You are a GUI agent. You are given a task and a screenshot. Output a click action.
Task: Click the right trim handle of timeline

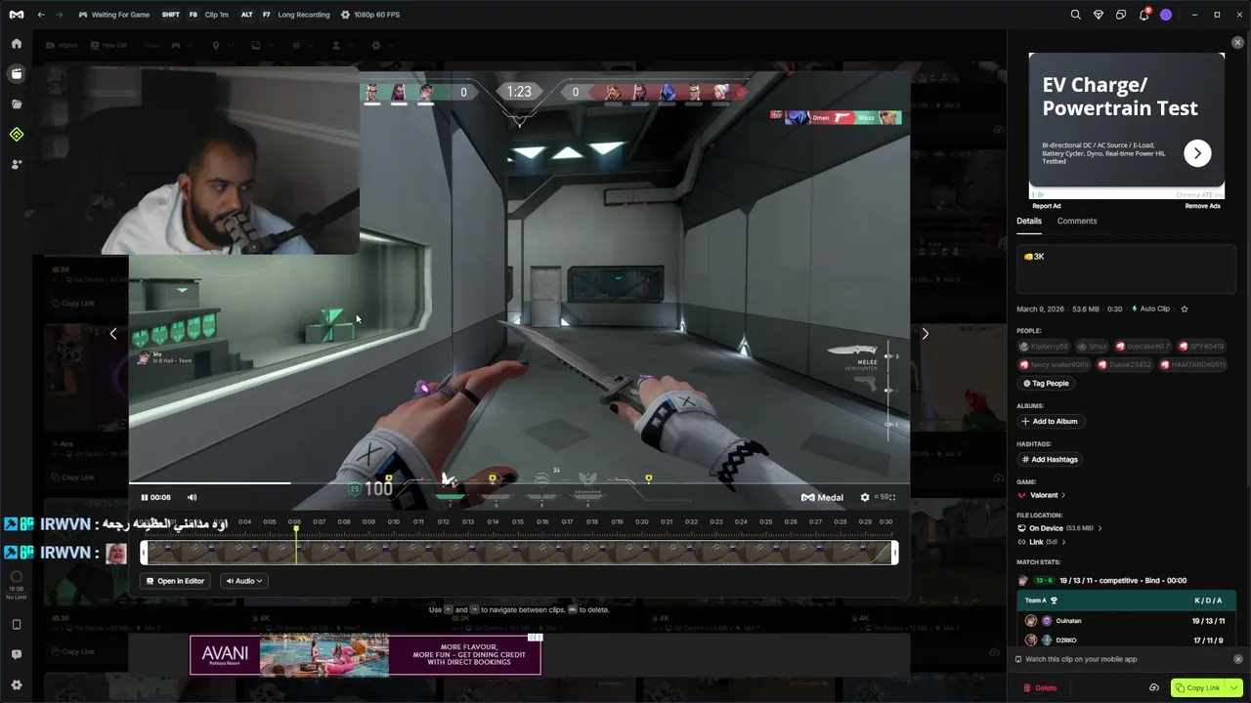(894, 553)
